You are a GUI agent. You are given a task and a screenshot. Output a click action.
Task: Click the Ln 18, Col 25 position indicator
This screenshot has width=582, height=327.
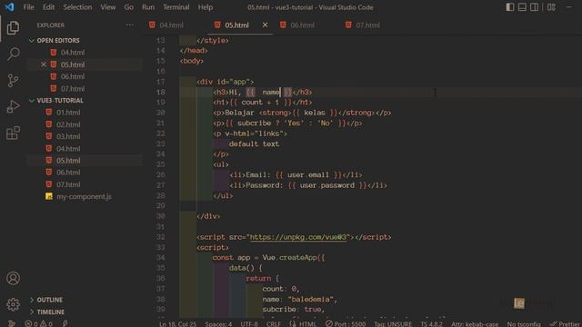point(178,323)
